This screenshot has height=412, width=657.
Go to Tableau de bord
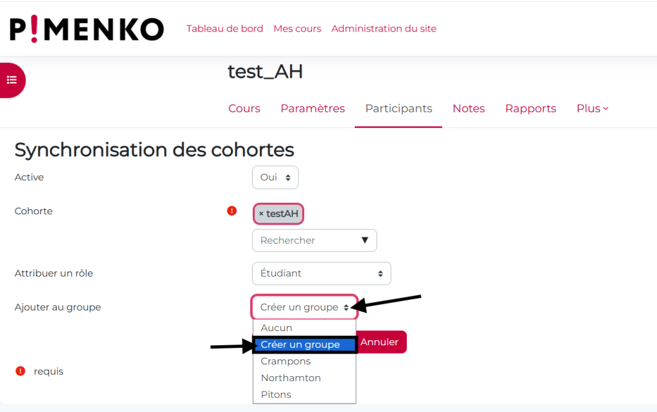225,29
